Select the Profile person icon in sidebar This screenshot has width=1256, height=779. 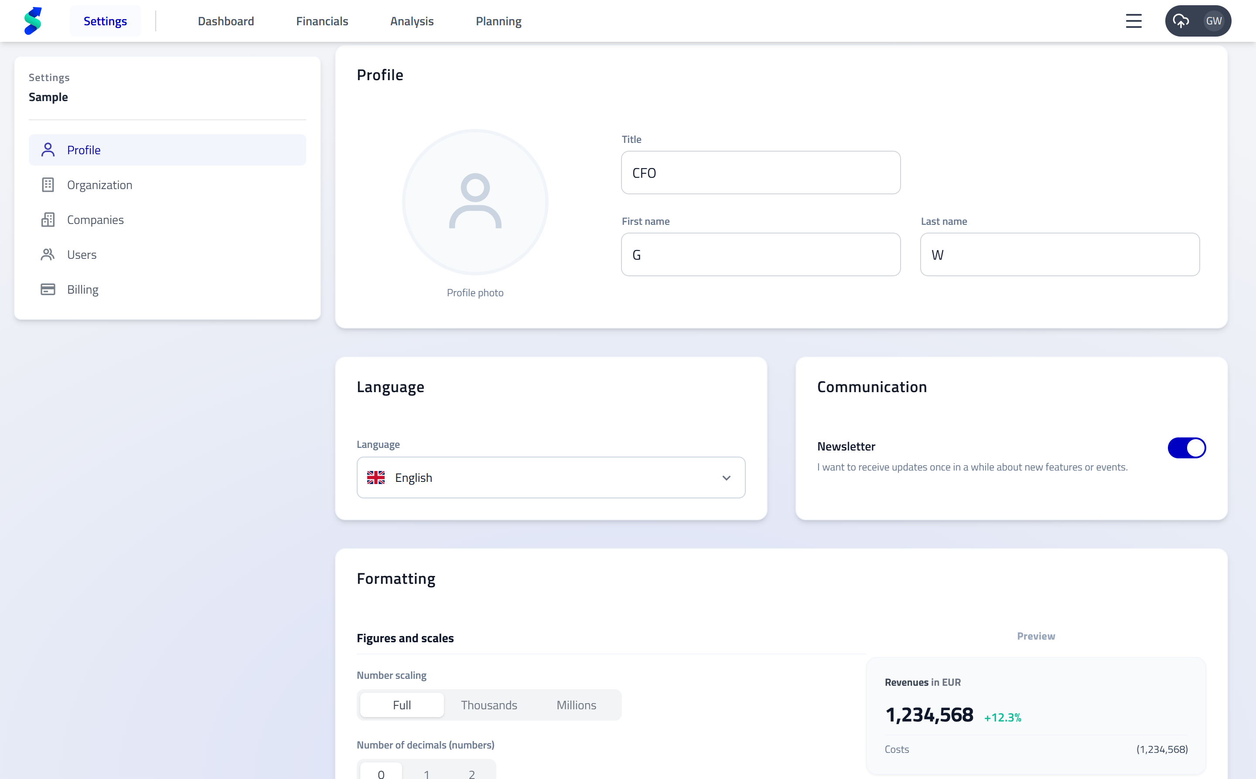point(48,149)
